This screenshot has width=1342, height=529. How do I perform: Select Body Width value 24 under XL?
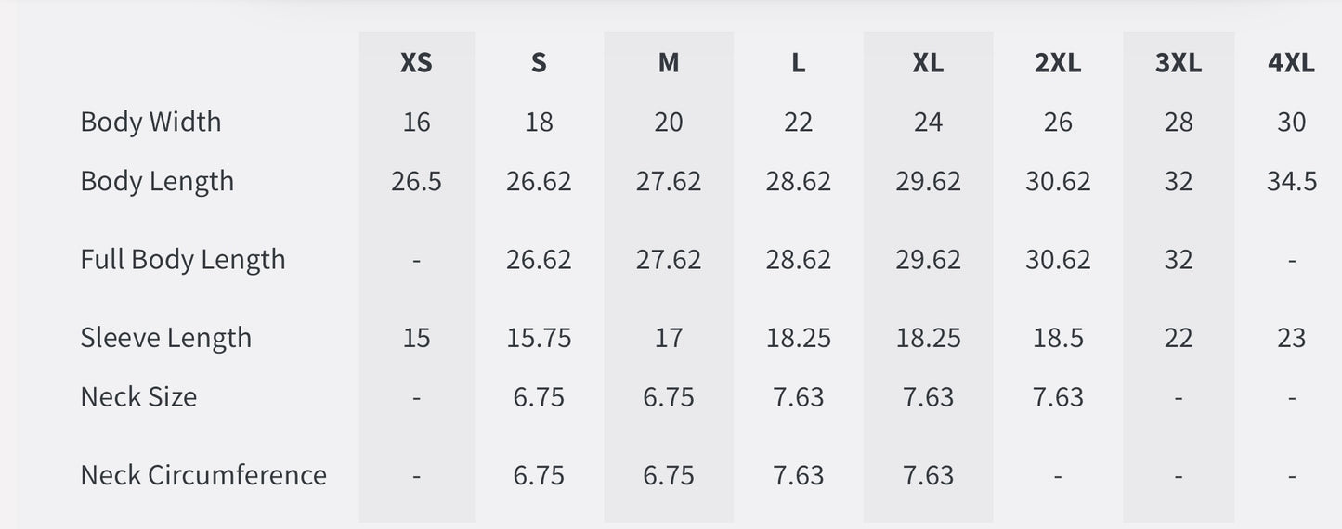(928, 122)
